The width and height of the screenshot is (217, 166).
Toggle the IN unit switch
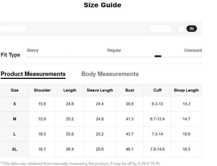pyautogui.click(x=191, y=29)
